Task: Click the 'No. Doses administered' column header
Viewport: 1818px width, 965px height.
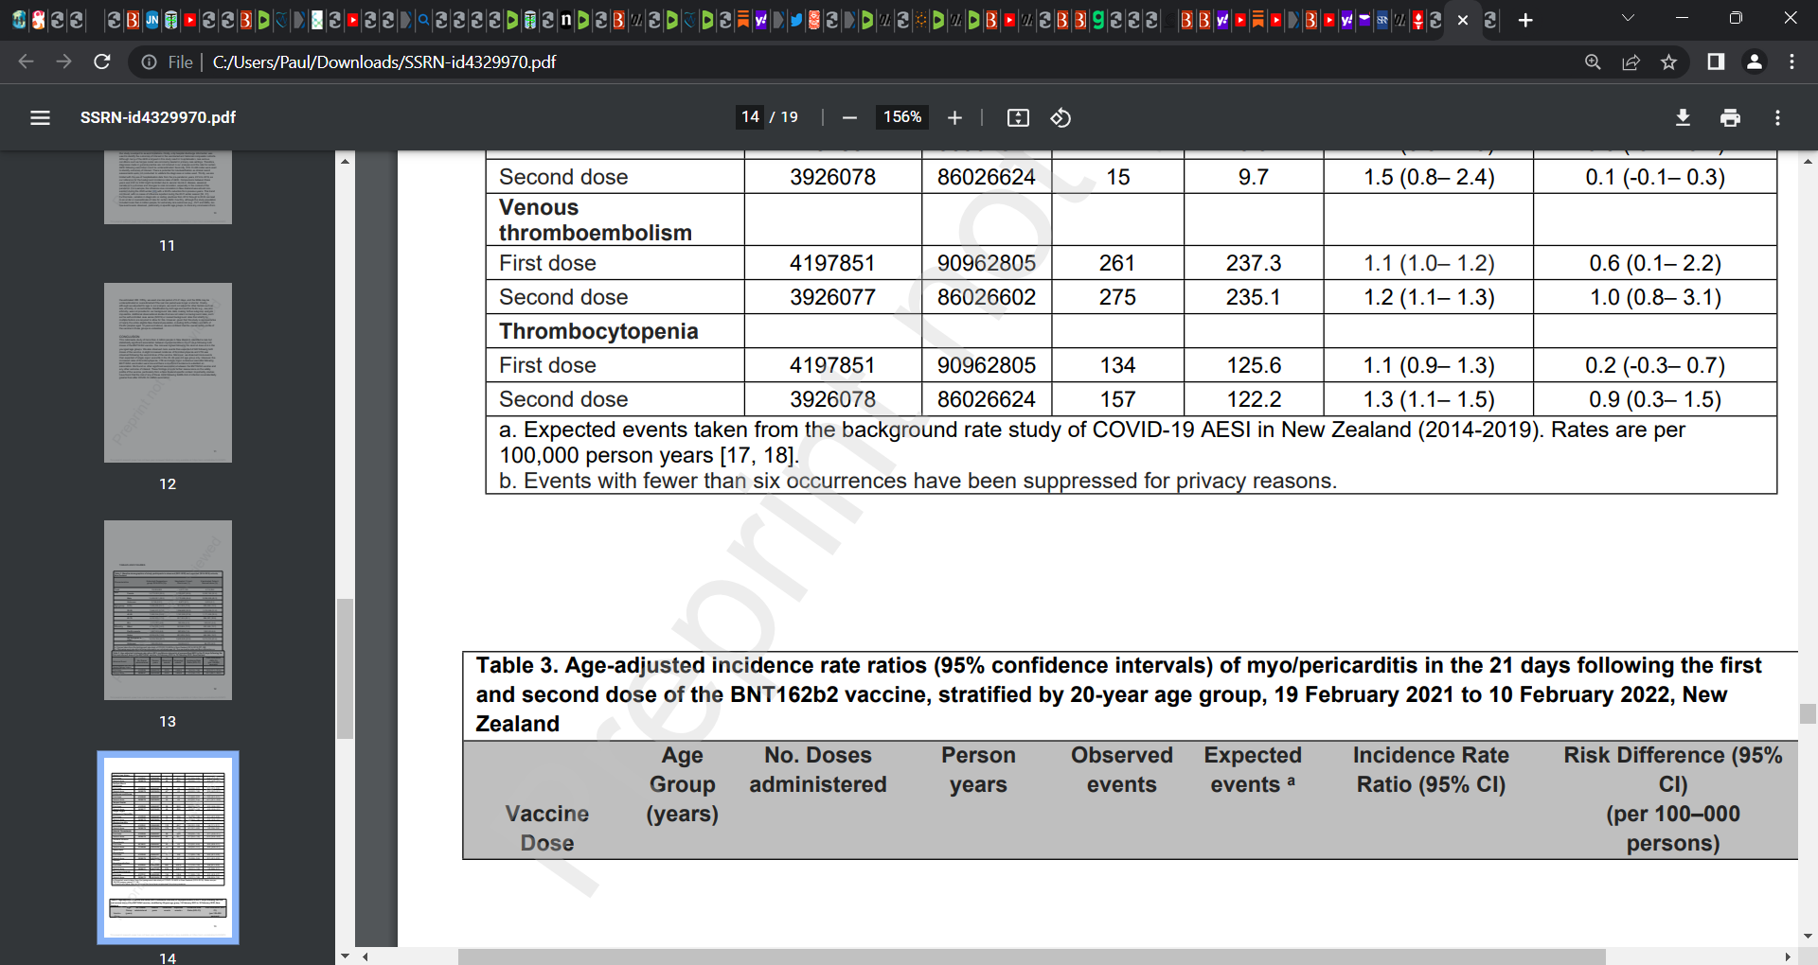Action: click(x=818, y=769)
